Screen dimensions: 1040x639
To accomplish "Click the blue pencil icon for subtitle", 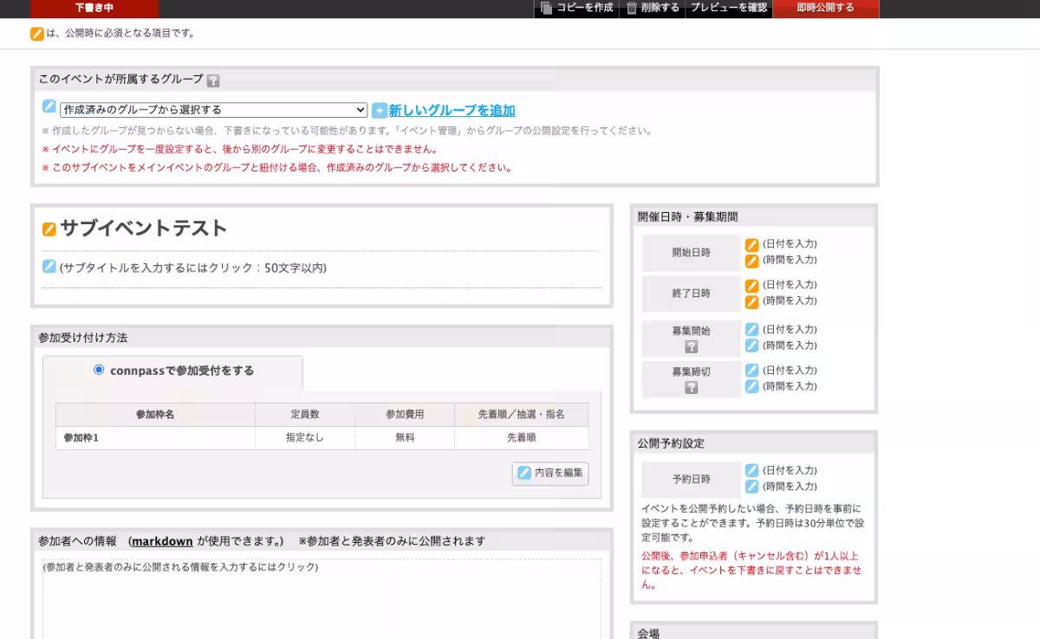I will tap(49, 267).
